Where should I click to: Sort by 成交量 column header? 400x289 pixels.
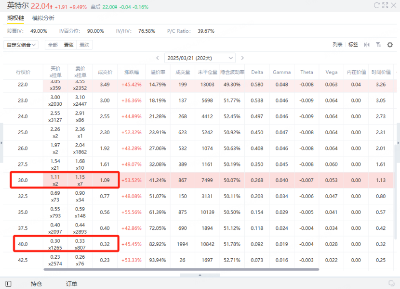click(183, 72)
